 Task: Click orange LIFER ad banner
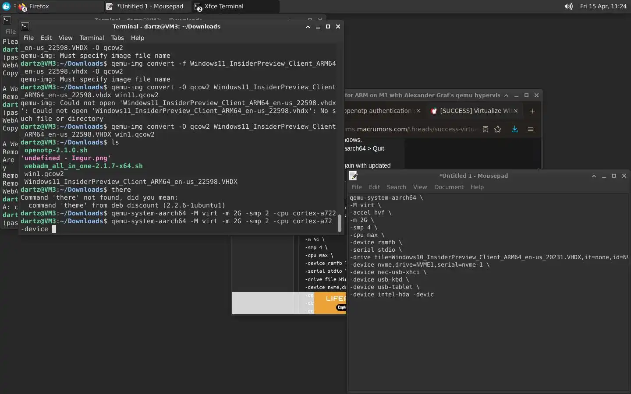coord(330,303)
